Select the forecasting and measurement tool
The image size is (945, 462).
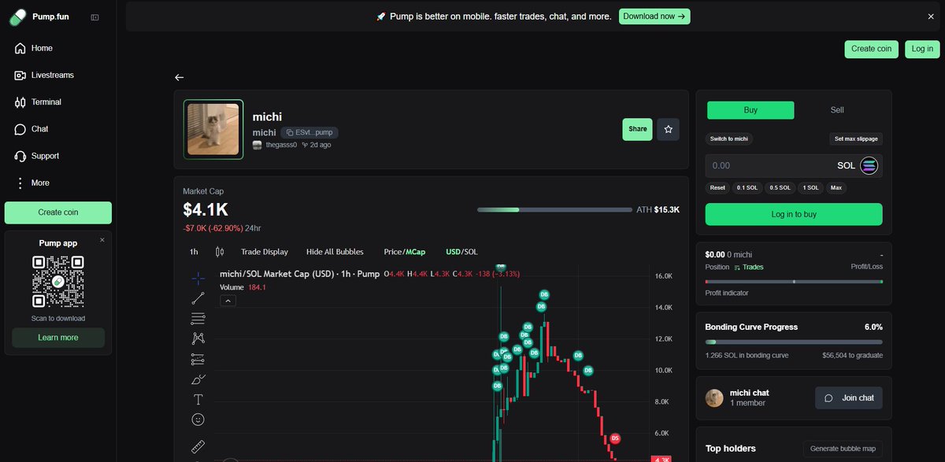click(198, 359)
